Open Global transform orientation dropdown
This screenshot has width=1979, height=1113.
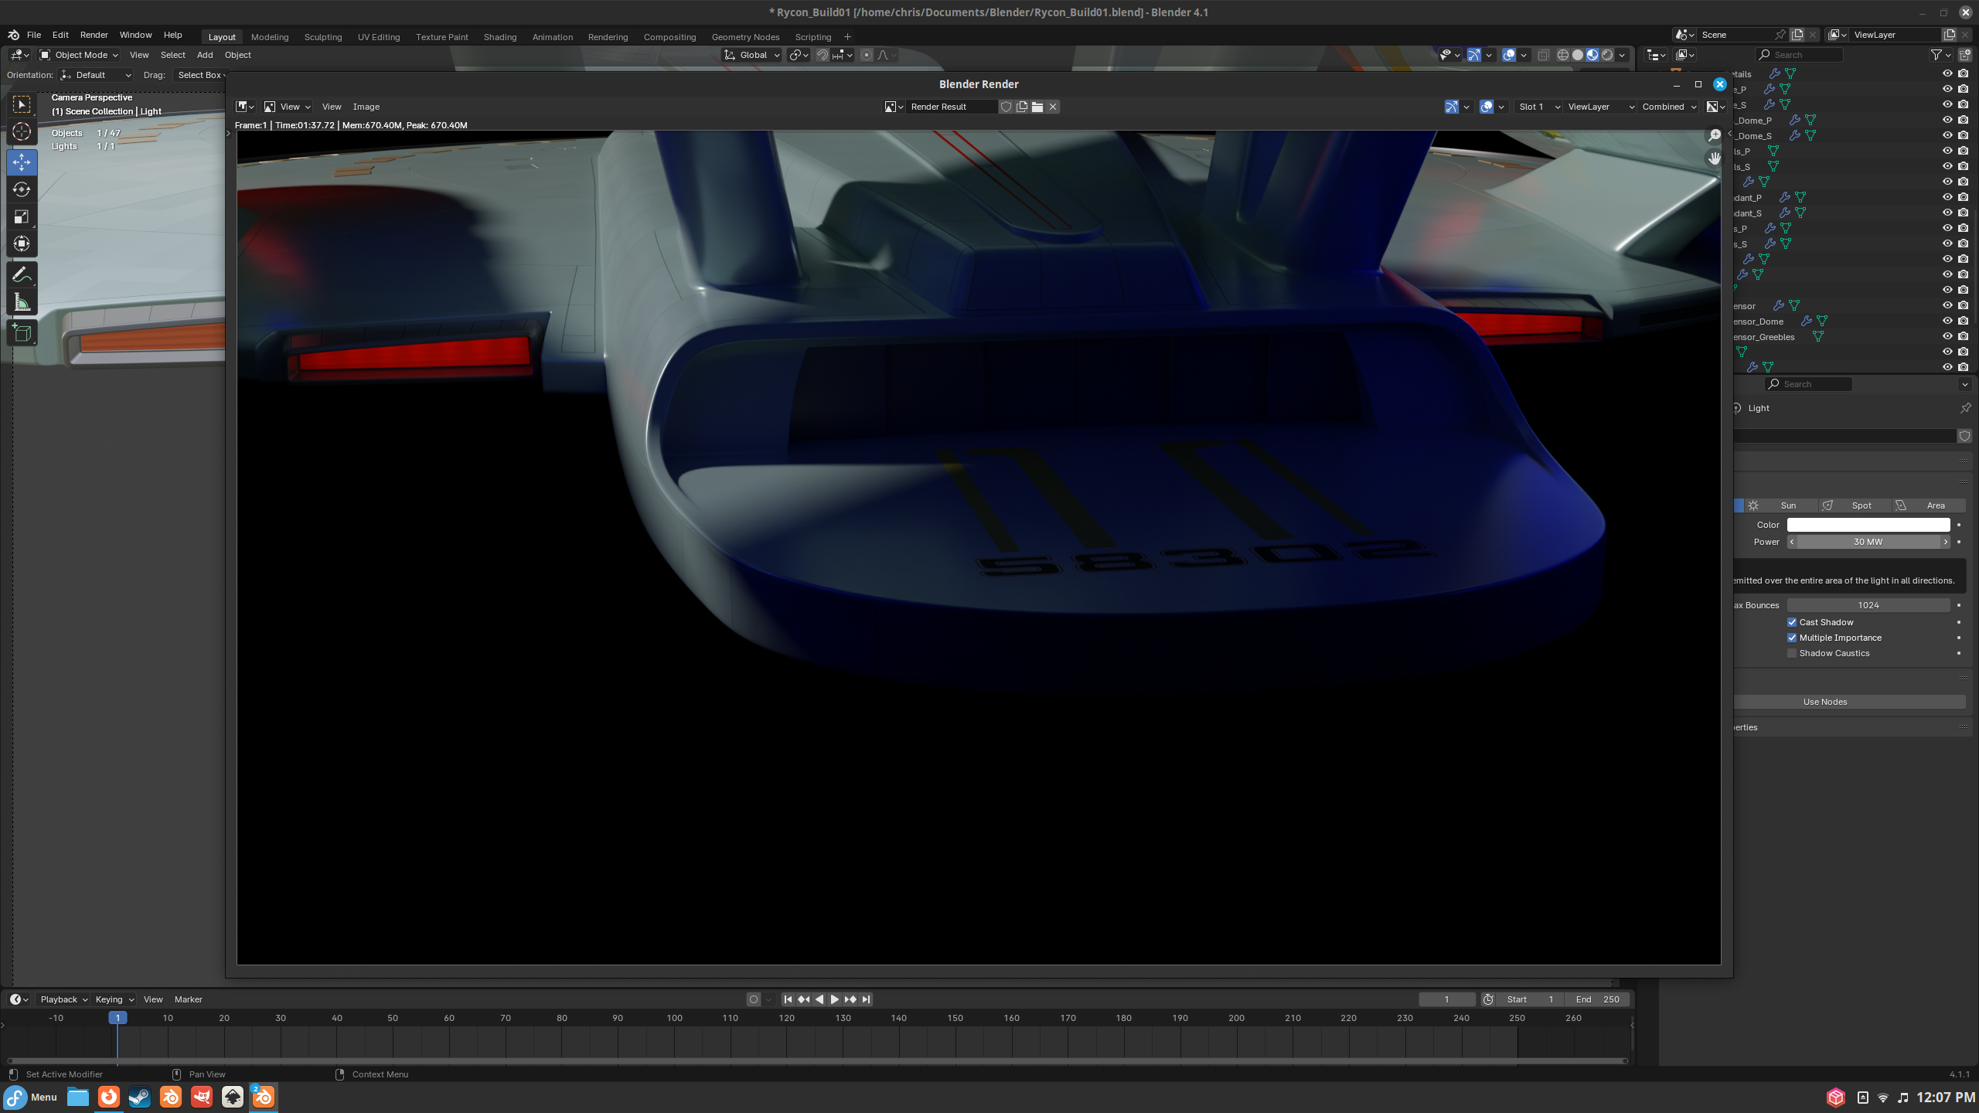[751, 55]
